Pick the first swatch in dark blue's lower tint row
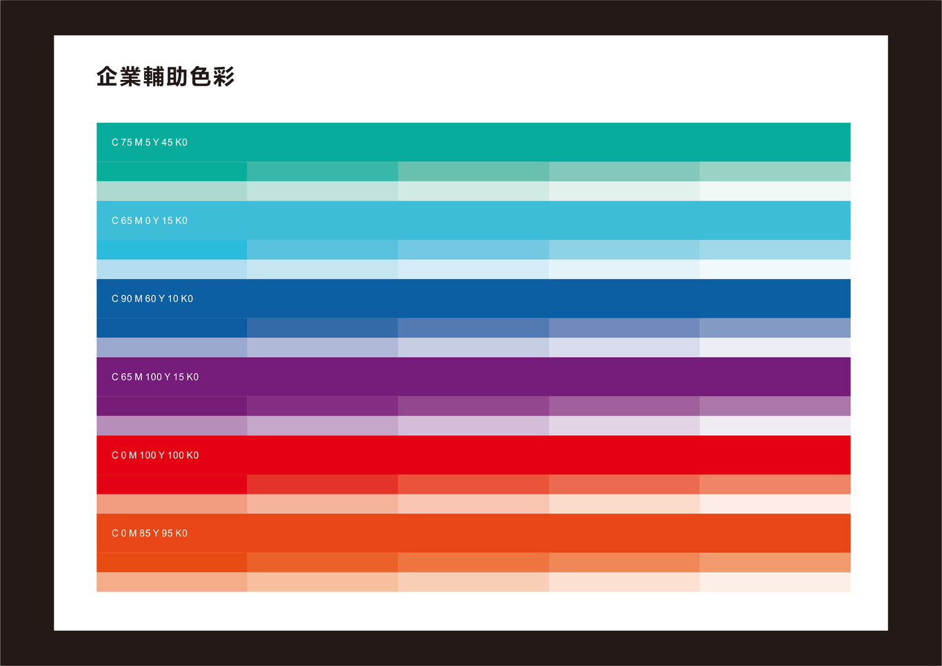The height and width of the screenshot is (666, 942). point(172,347)
